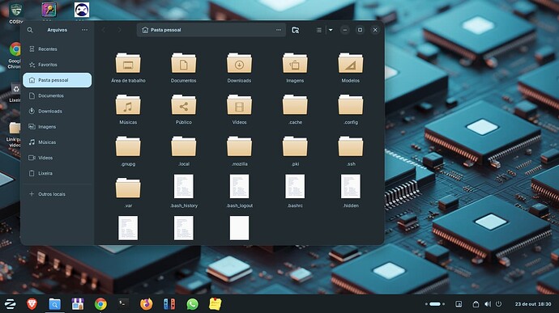Screen dimensions: 559x313
Task: Select the .bash_history file
Action: [x=184, y=191]
